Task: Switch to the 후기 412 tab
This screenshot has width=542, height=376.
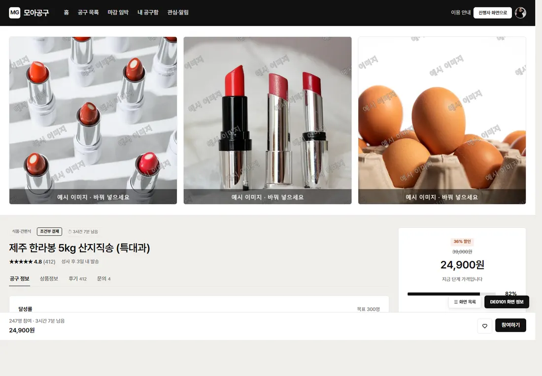Action: (77, 279)
